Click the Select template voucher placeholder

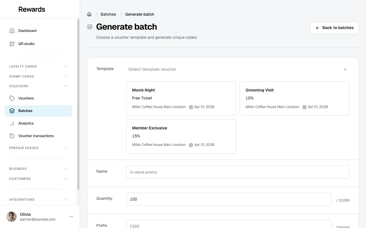click(152, 69)
